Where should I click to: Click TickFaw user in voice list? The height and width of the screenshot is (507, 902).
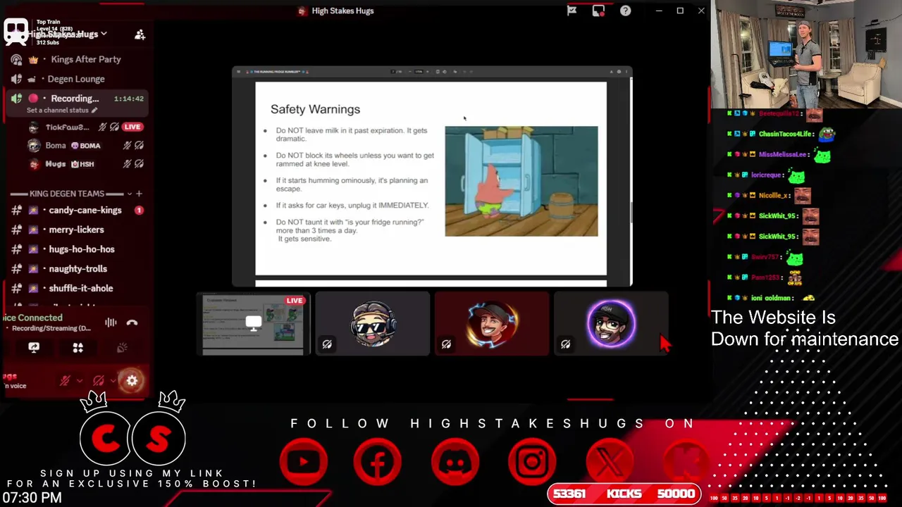[67, 127]
